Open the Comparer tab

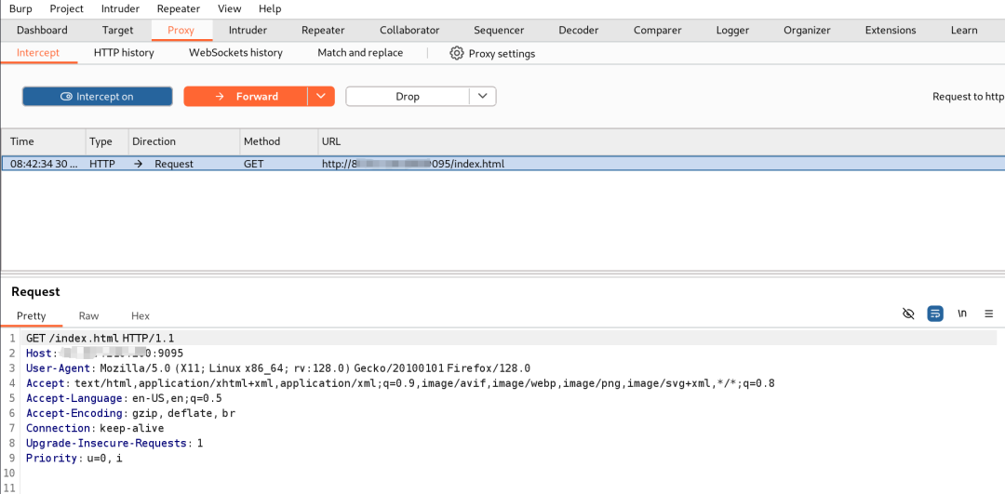click(x=658, y=30)
